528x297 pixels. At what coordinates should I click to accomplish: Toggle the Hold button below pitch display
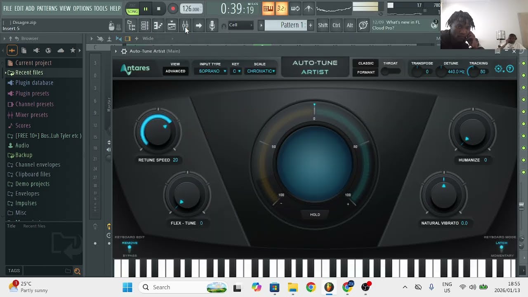[x=315, y=214]
